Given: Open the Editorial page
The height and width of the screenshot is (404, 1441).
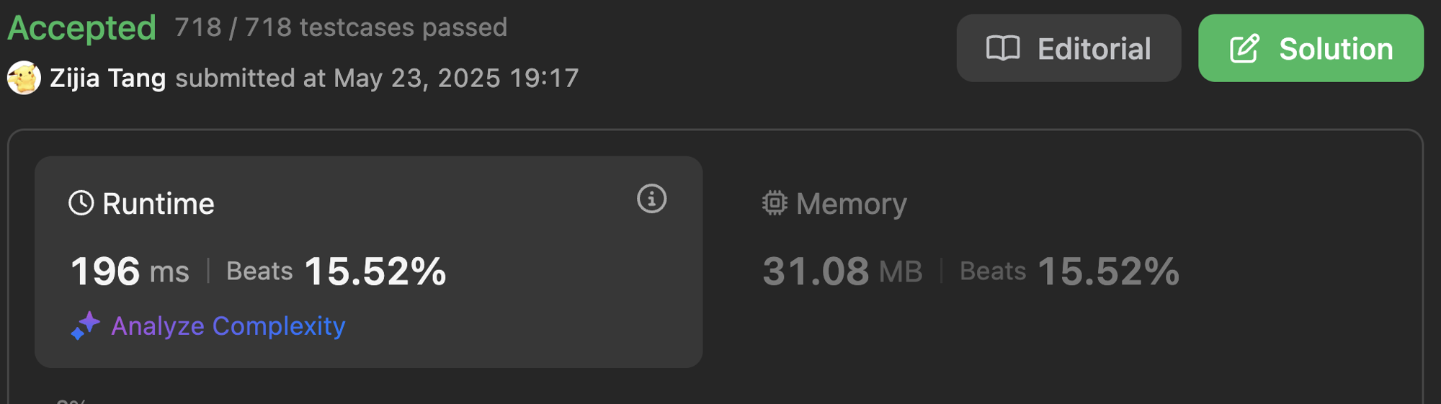Looking at the screenshot, I should [x=1093, y=49].
